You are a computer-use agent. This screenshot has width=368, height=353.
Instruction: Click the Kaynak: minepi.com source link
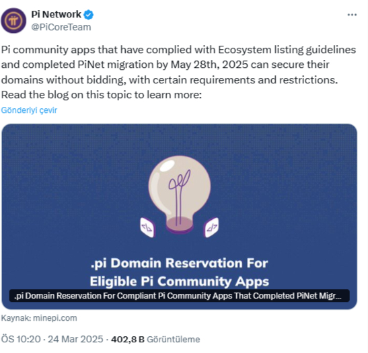39,318
